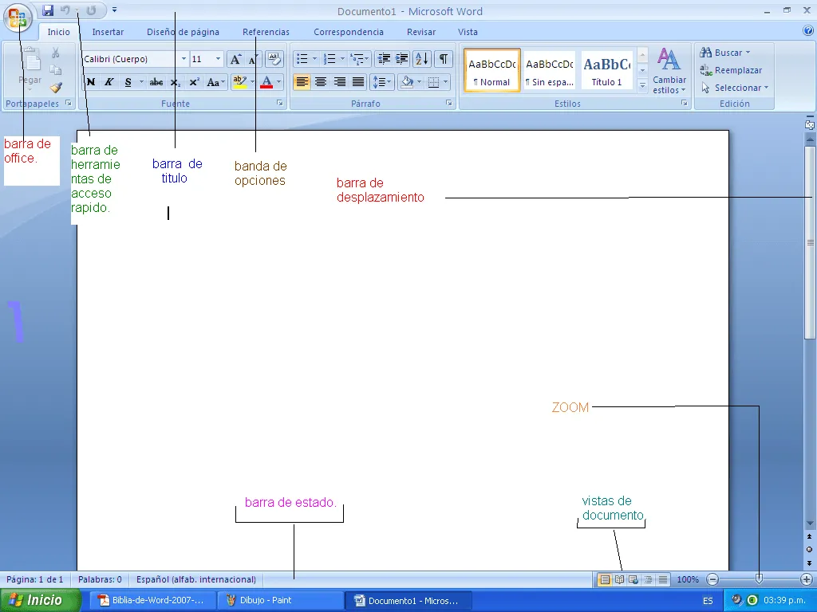Toggle center alignment in Párrafo group
Image resolution: width=817 pixels, height=612 pixels.
pyautogui.click(x=321, y=81)
